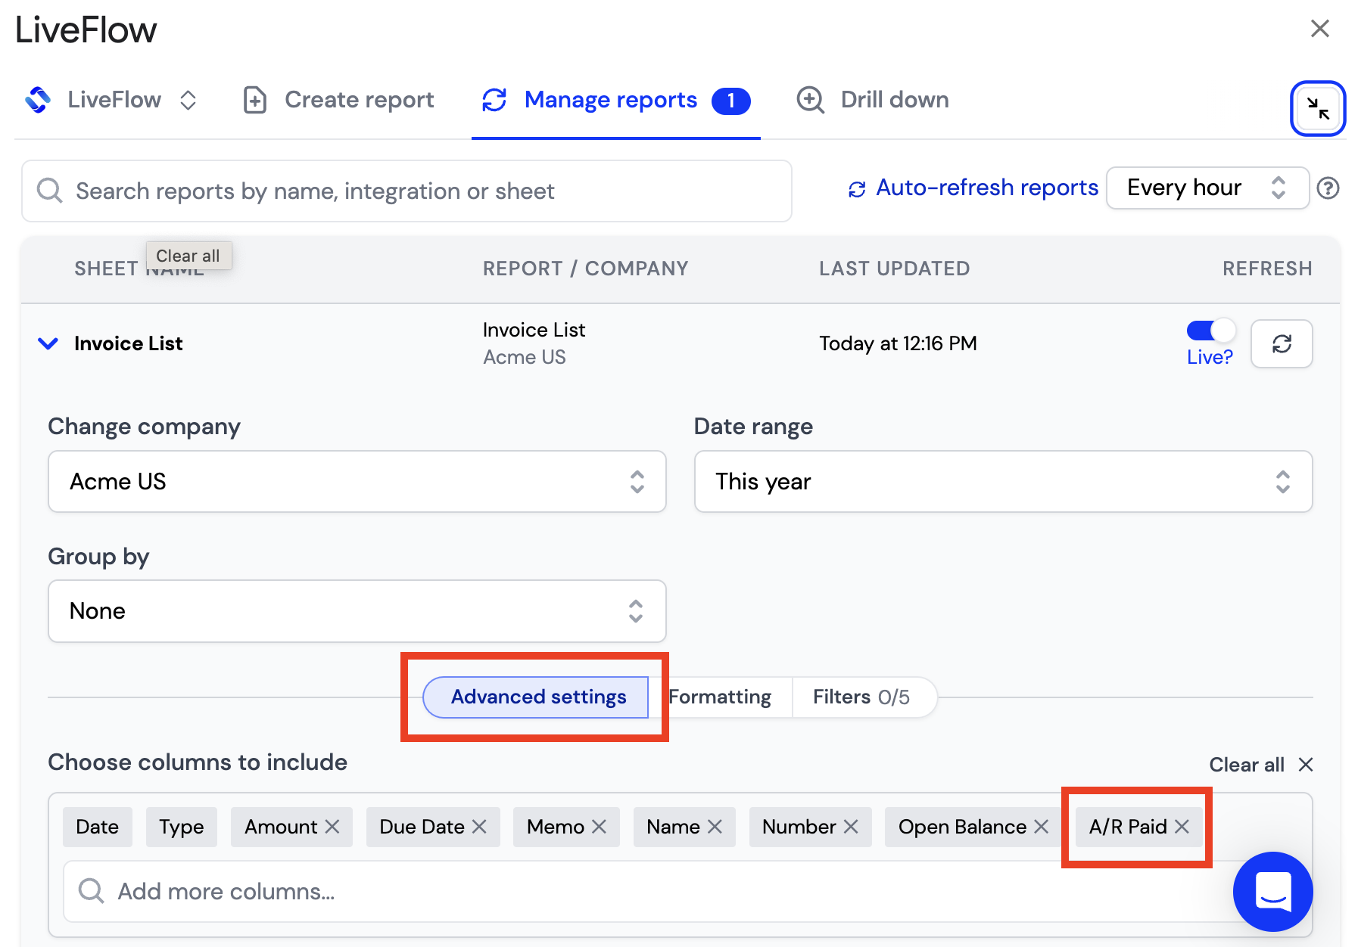Click the Last Updated column header
The width and height of the screenshot is (1358, 947).
coord(895,269)
